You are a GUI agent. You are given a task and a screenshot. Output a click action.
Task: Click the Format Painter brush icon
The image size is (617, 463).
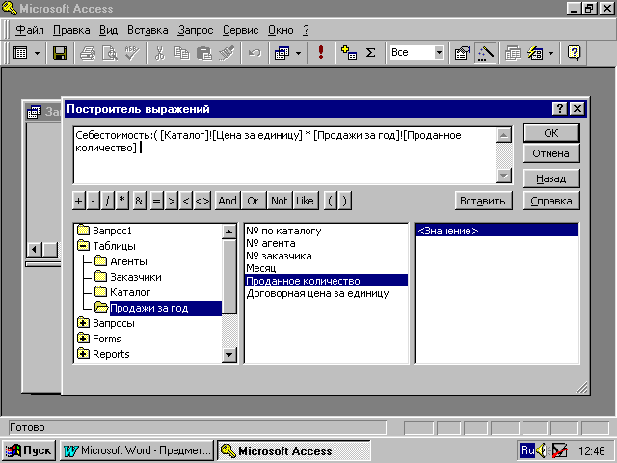(227, 53)
